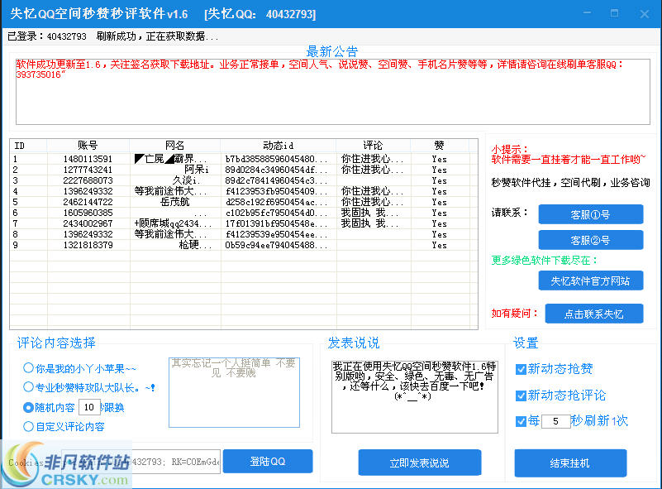
Task: Click the 网名 column header
Action: 175,146
